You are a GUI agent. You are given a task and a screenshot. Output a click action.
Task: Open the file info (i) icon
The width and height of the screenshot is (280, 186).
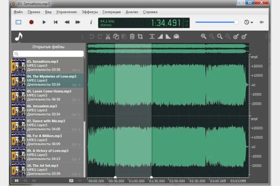[x=91, y=22]
